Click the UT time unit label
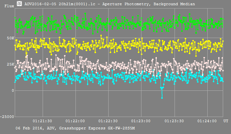This screenshot has height=134, width=231. [226, 121]
